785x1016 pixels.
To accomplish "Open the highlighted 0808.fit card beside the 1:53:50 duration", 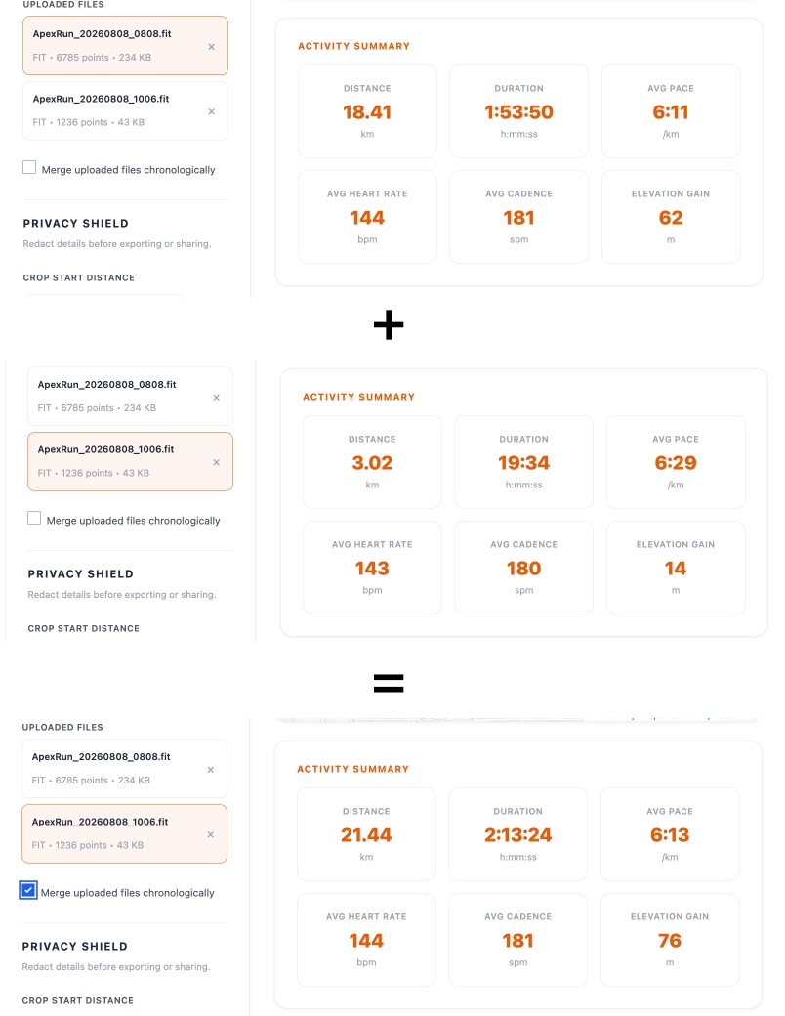I will click(125, 45).
